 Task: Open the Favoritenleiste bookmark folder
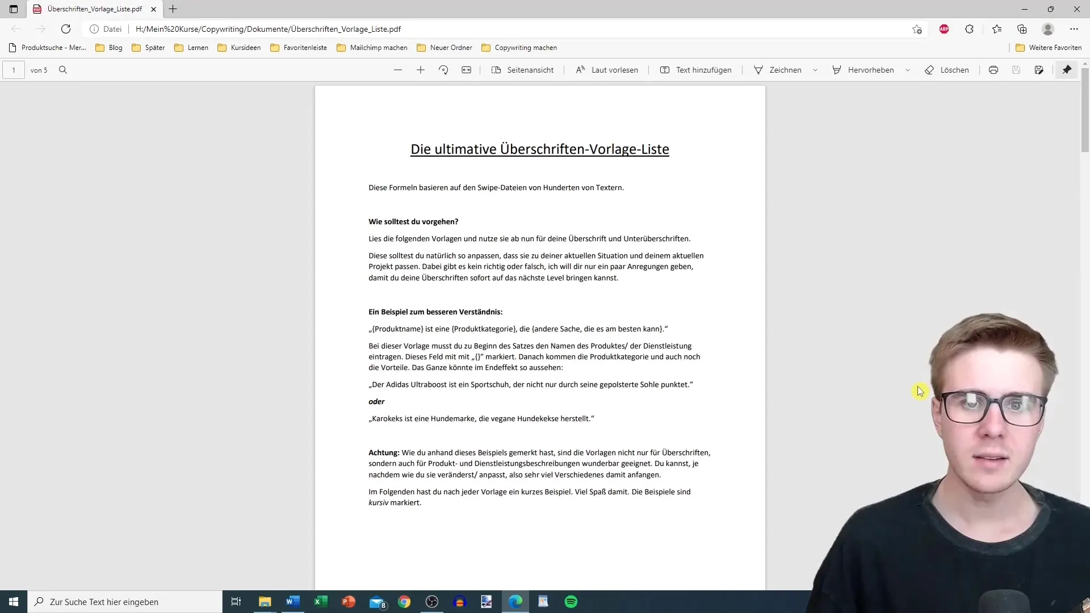(299, 48)
